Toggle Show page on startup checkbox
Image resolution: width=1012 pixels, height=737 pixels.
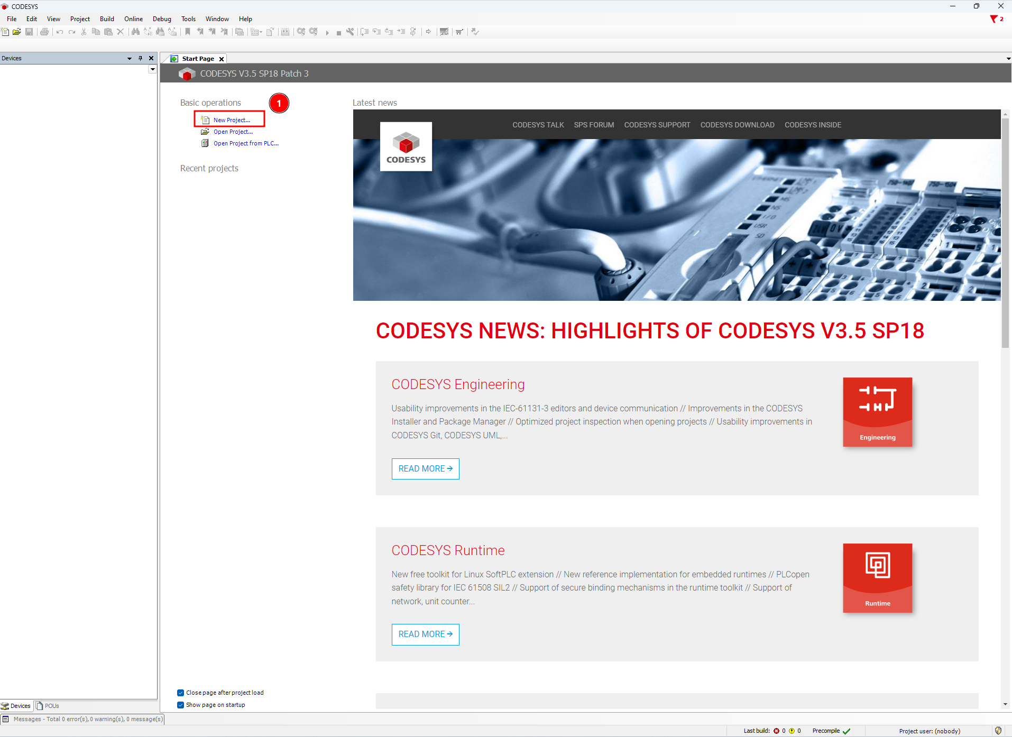pos(181,705)
